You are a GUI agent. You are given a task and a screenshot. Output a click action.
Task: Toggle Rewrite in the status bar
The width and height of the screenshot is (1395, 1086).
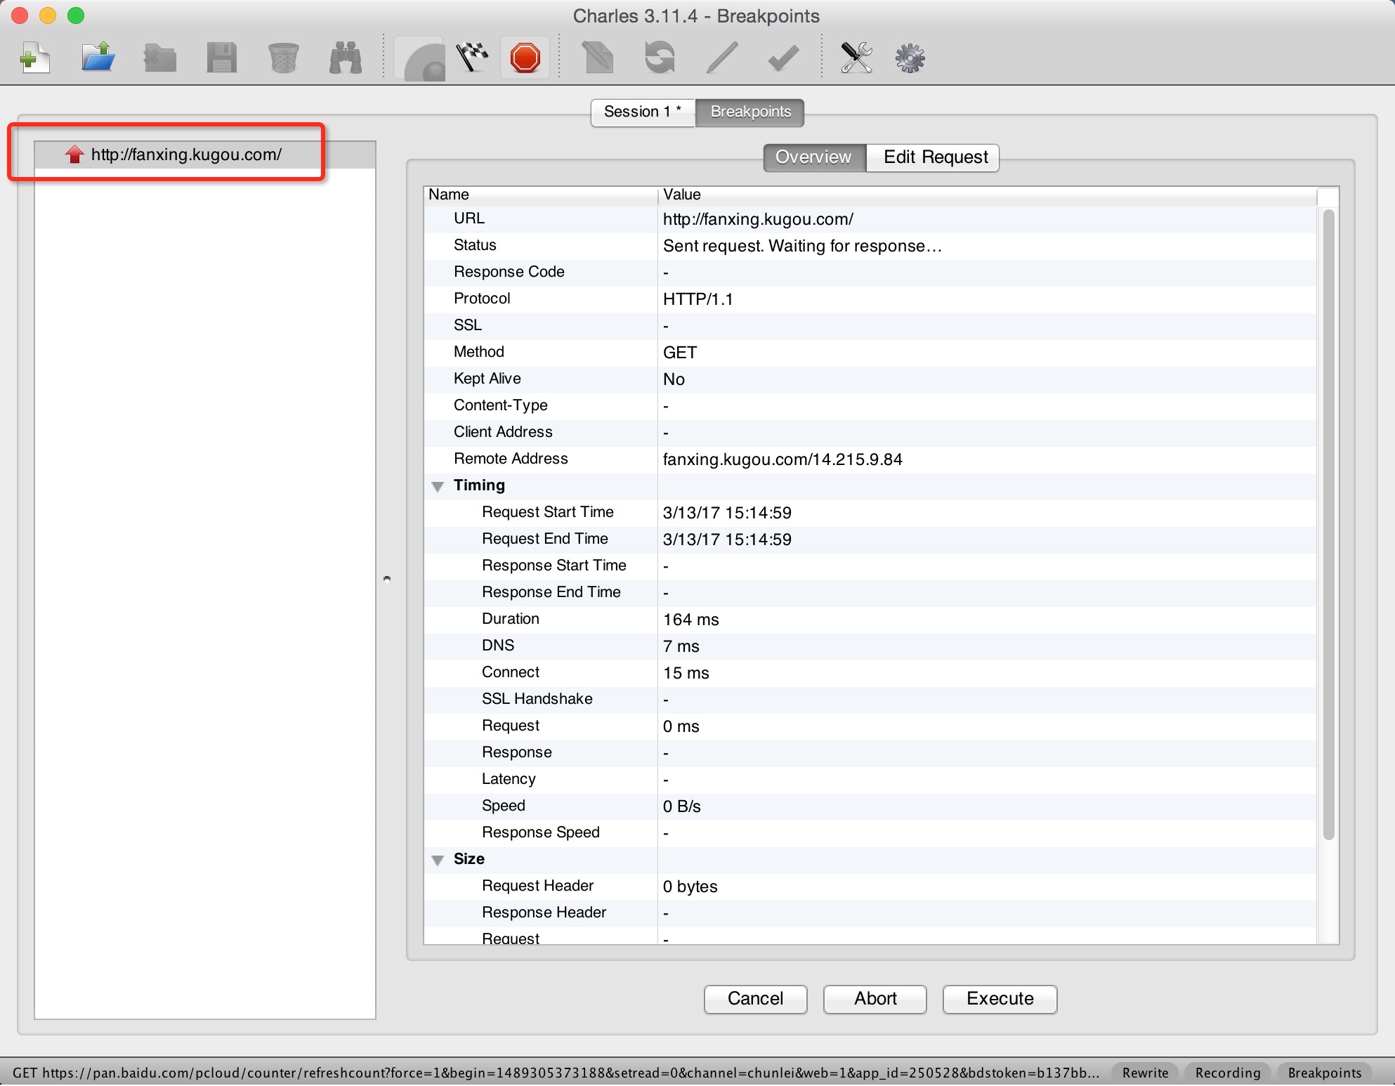tap(1145, 1073)
